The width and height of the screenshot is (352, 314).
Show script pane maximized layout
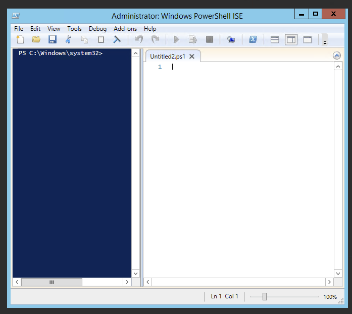click(307, 39)
